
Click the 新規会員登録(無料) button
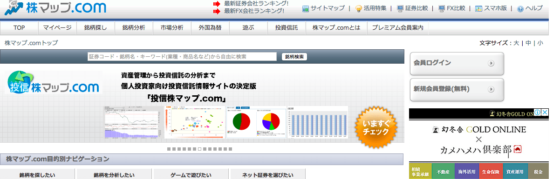coord(457,90)
